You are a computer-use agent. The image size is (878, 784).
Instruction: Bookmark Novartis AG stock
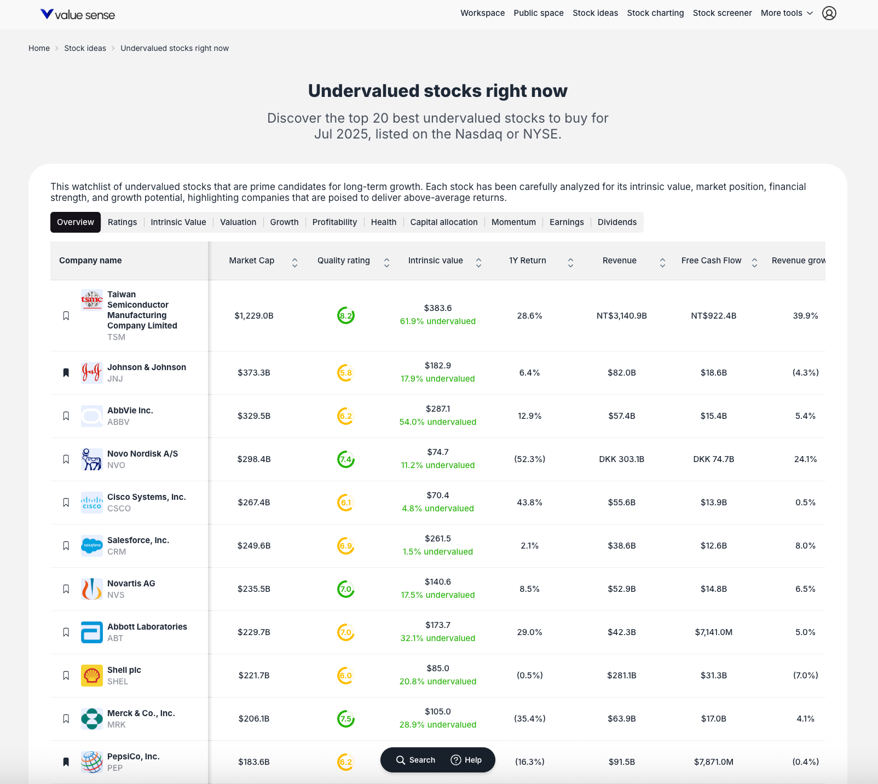pyautogui.click(x=66, y=589)
